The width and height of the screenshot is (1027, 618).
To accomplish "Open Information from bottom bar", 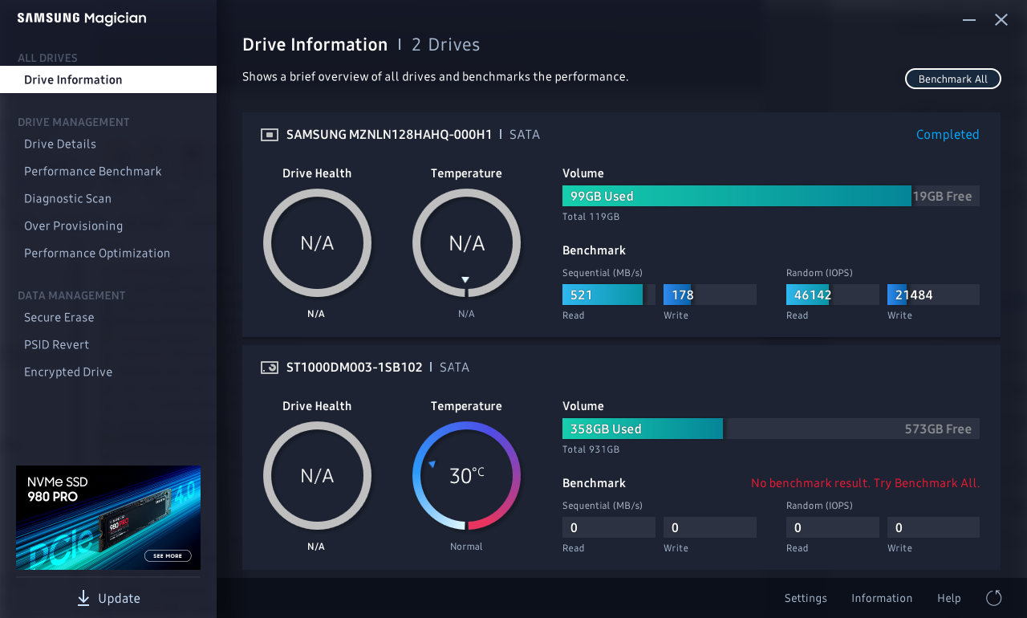I will pyautogui.click(x=882, y=598).
